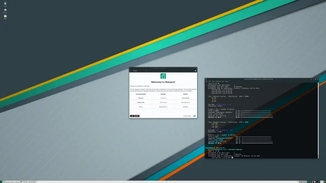This screenshot has width=326, height=183.
Task: Open the File menu in the terminal window
Action: [x=207, y=81]
